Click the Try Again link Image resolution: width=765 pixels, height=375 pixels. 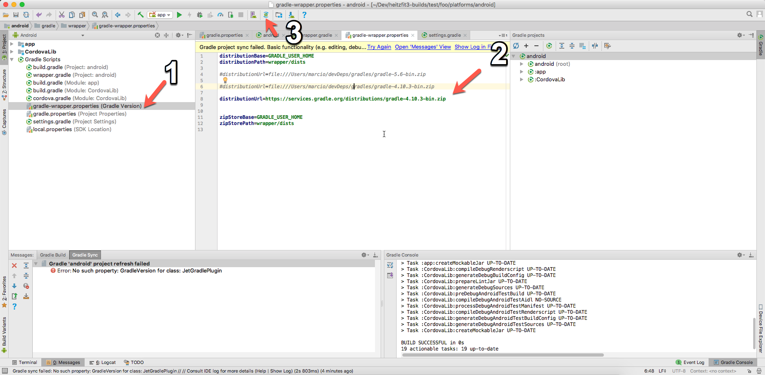[x=379, y=47]
